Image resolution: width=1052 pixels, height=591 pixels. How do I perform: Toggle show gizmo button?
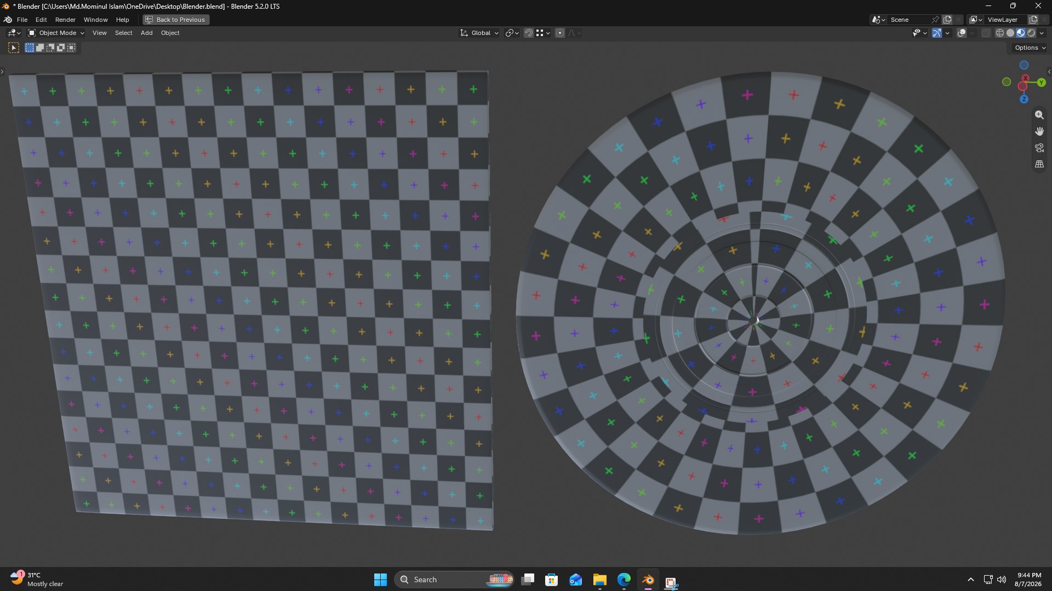(x=937, y=33)
